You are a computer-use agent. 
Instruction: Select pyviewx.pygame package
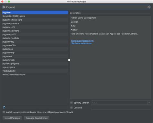pos(35,64)
